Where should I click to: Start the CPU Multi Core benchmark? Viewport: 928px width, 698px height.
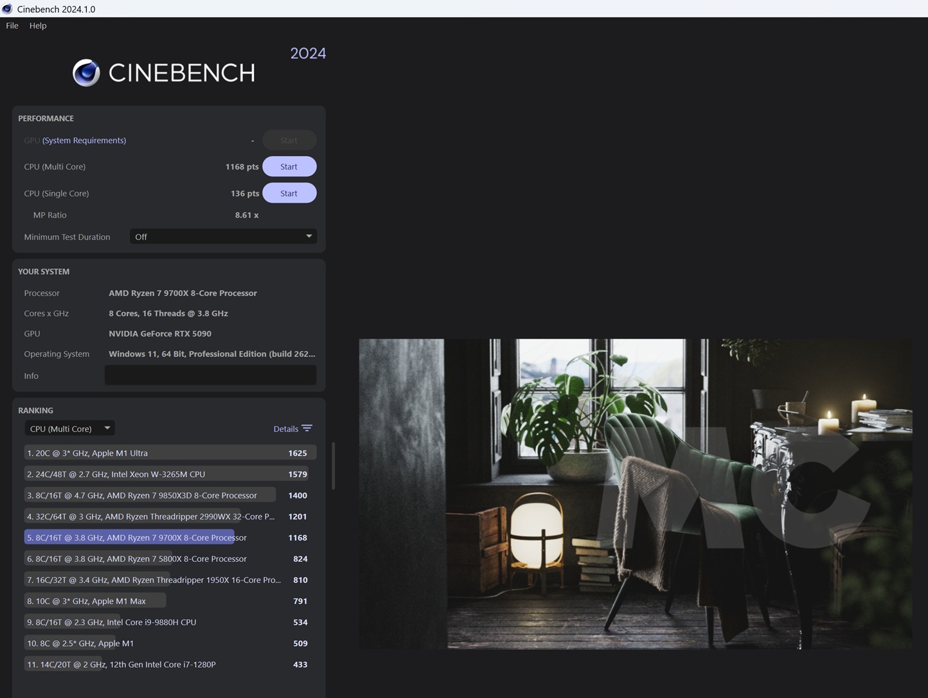[289, 166]
